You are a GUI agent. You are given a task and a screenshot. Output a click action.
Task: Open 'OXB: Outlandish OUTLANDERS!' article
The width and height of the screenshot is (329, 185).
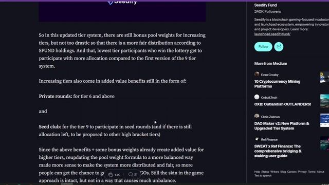pyautogui.click(x=282, y=104)
